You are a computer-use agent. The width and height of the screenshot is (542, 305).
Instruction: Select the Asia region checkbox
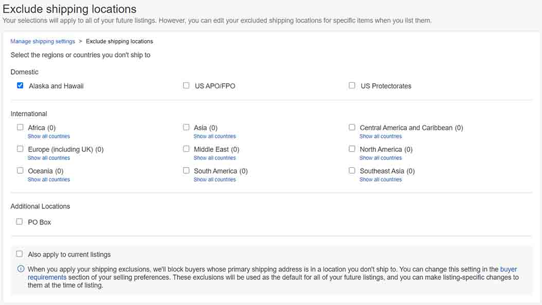coord(186,127)
